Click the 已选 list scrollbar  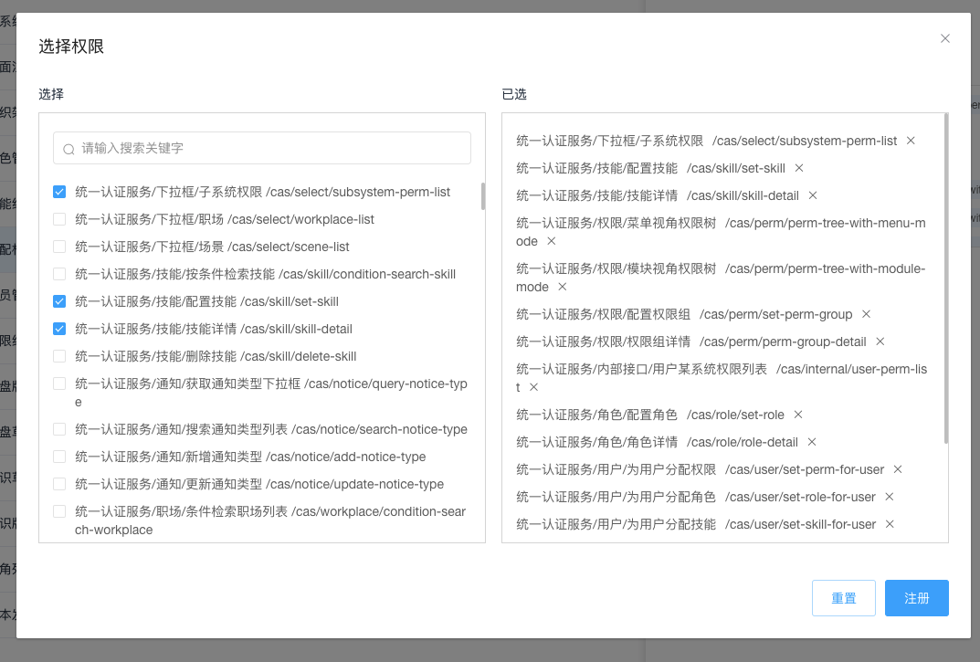946,278
